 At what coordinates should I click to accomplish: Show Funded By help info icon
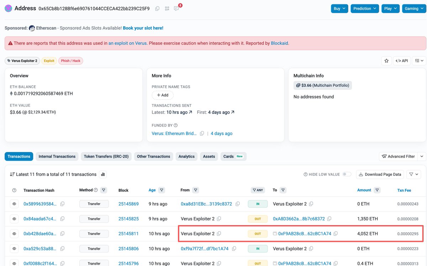[175, 125]
